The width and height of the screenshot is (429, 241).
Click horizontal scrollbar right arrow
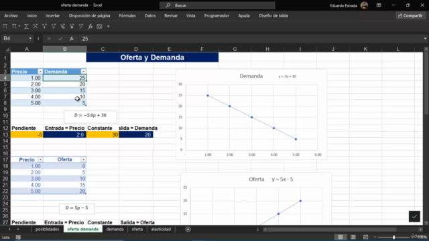420,229
